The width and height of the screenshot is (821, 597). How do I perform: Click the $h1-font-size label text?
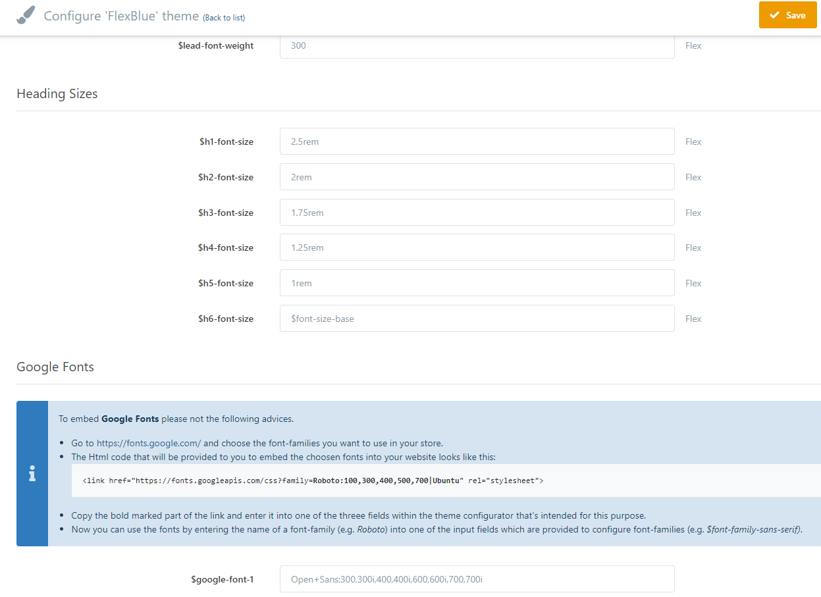pos(226,142)
